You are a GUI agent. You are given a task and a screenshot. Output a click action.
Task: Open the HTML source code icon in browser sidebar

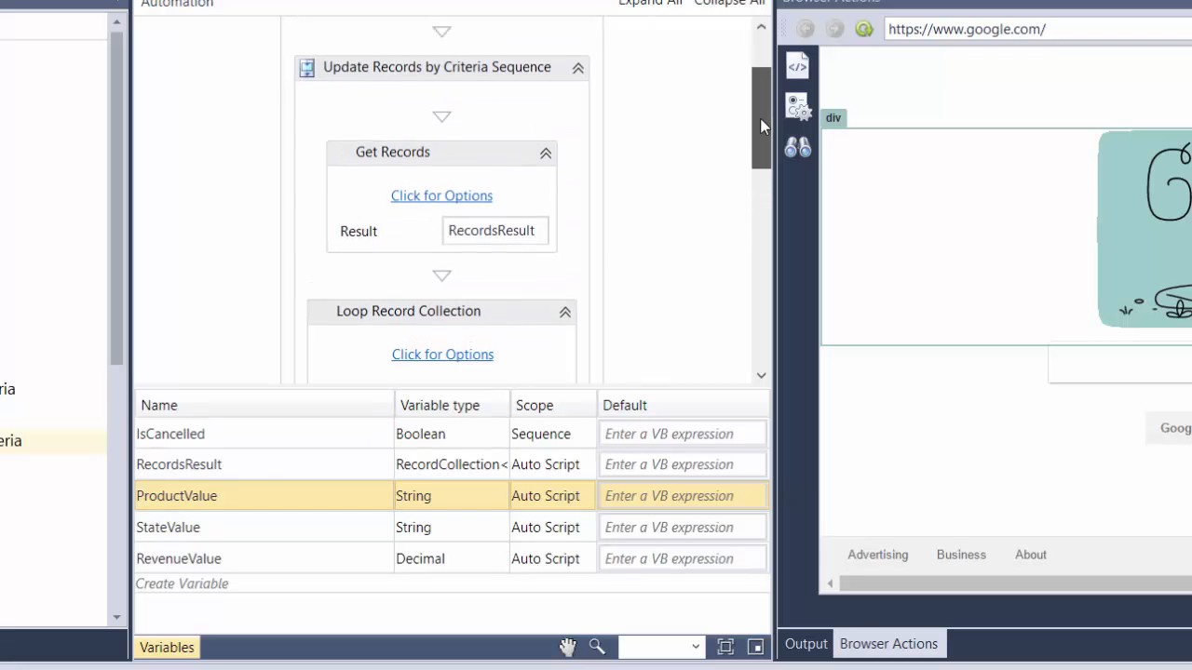(x=797, y=65)
